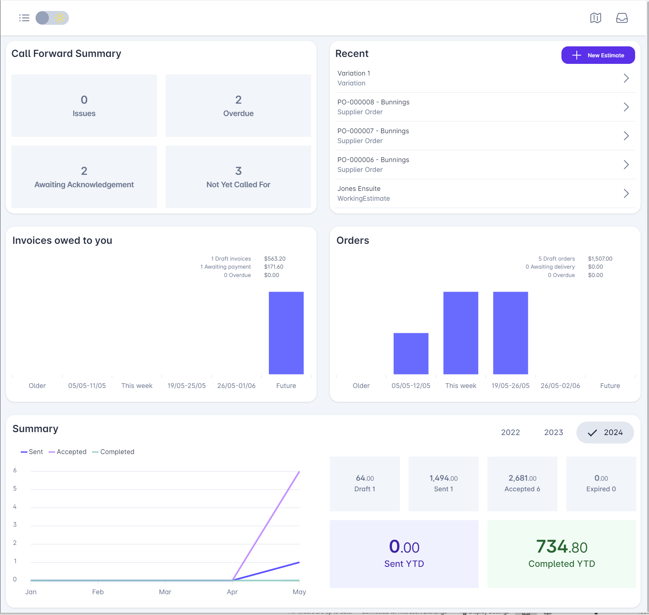Open the 2 Overdue tile
649x615 pixels.
pos(238,105)
